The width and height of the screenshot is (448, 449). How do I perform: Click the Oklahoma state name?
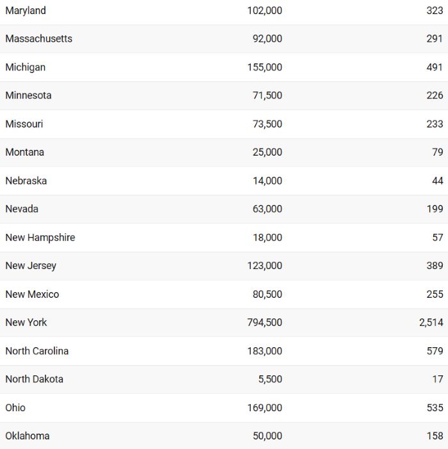tap(28, 436)
